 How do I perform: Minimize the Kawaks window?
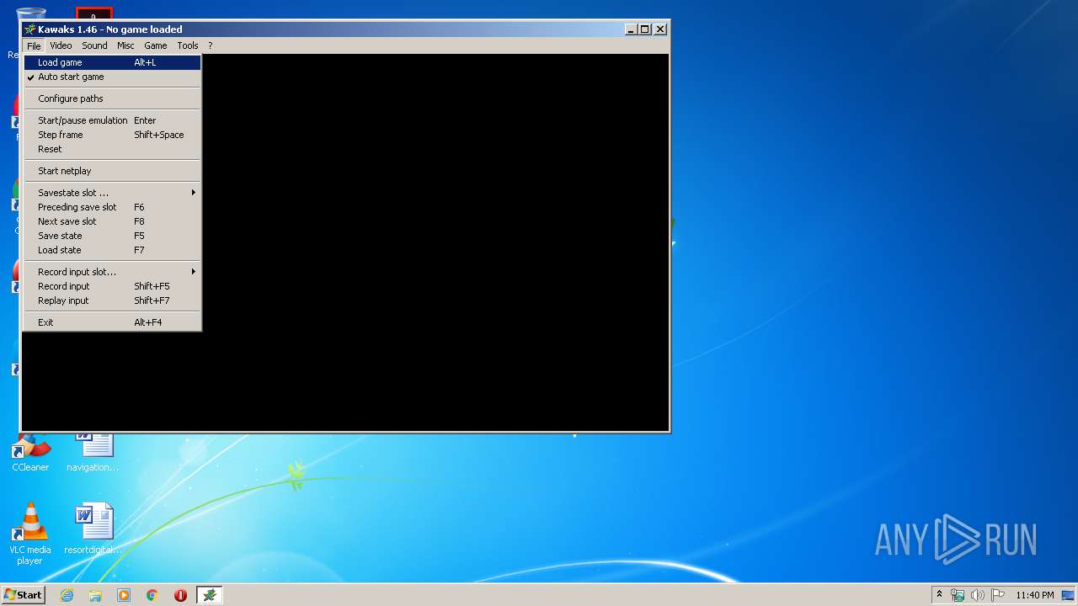coord(631,29)
